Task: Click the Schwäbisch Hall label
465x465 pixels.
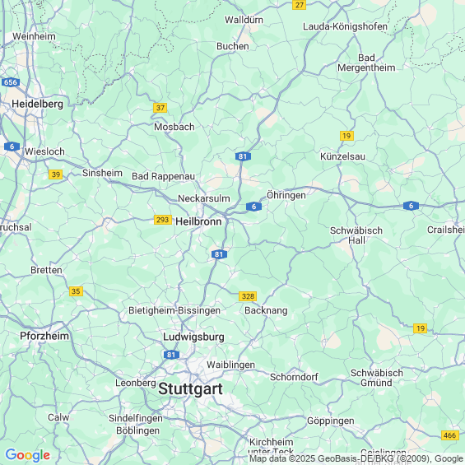Action: tap(356, 235)
